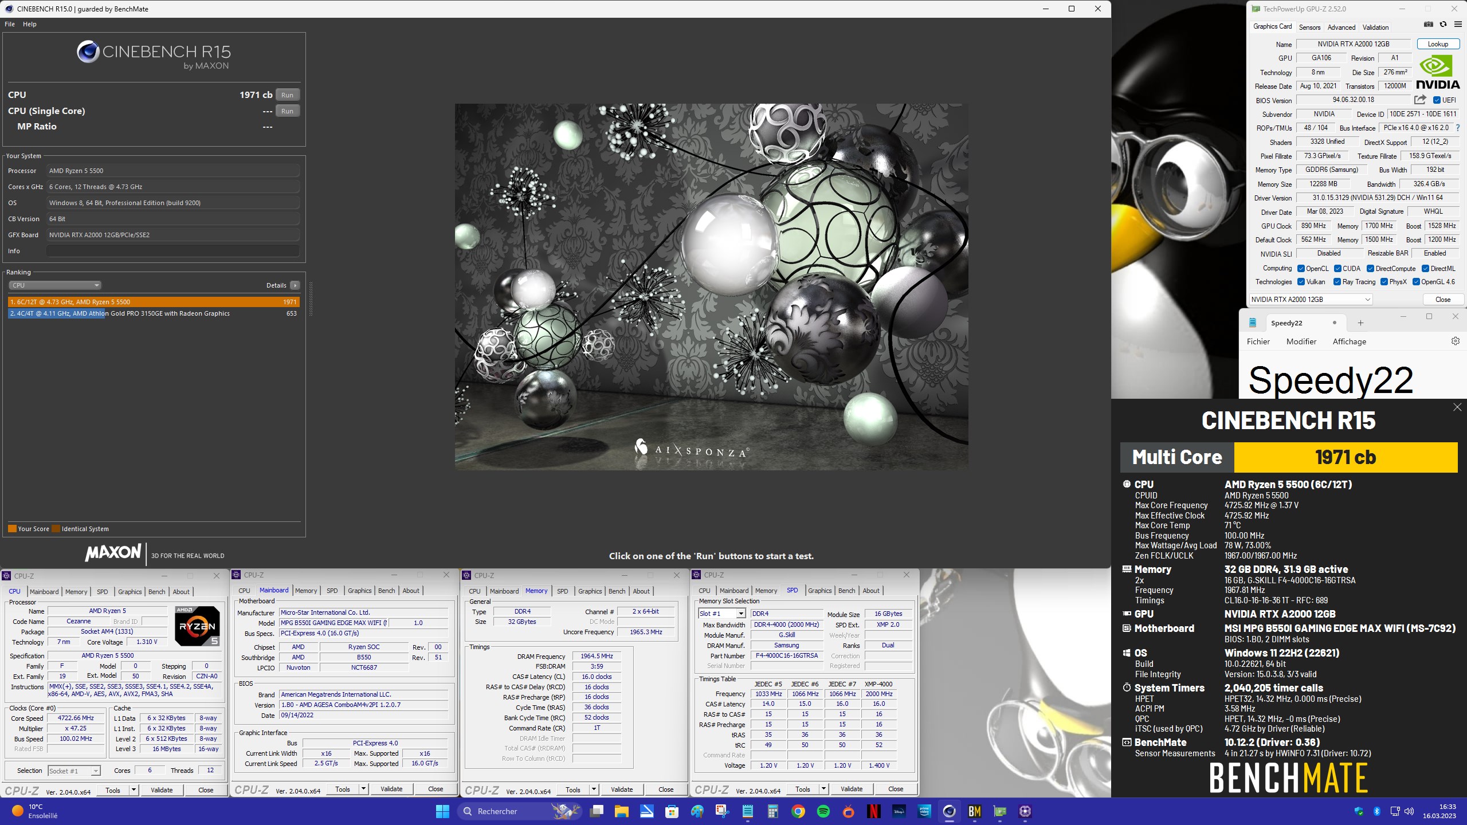The image size is (1467, 825).
Task: Toggle the UEFI checkbox in GPU-Z
Action: point(1437,100)
